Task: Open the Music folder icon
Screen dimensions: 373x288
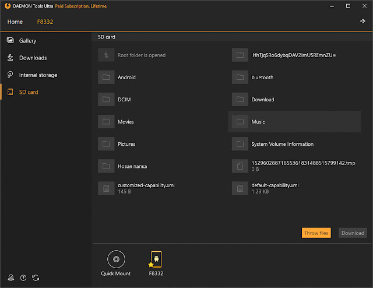Action: [x=240, y=122]
